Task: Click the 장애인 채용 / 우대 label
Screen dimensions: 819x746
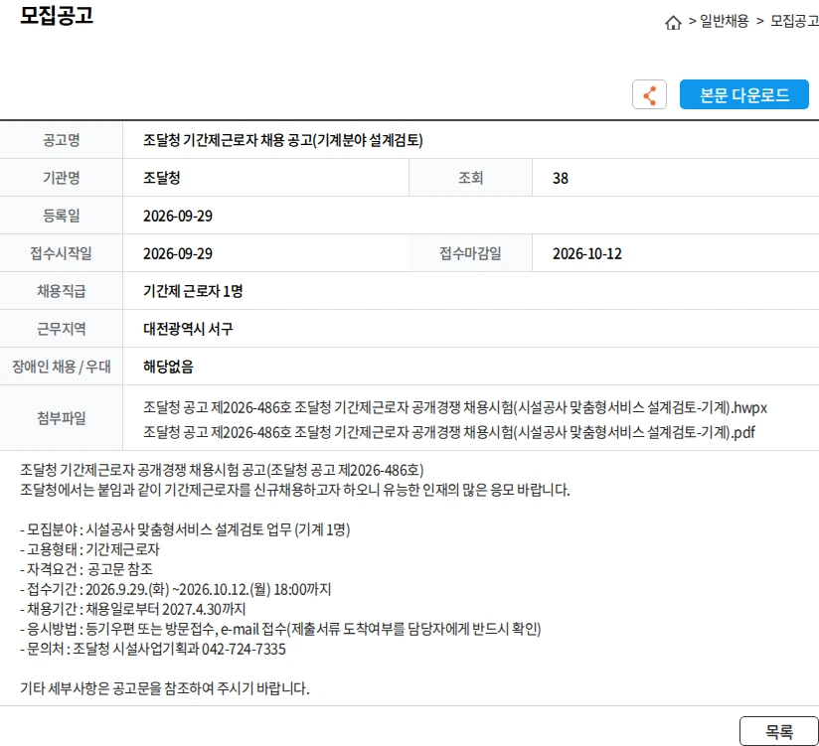Action: tap(61, 367)
